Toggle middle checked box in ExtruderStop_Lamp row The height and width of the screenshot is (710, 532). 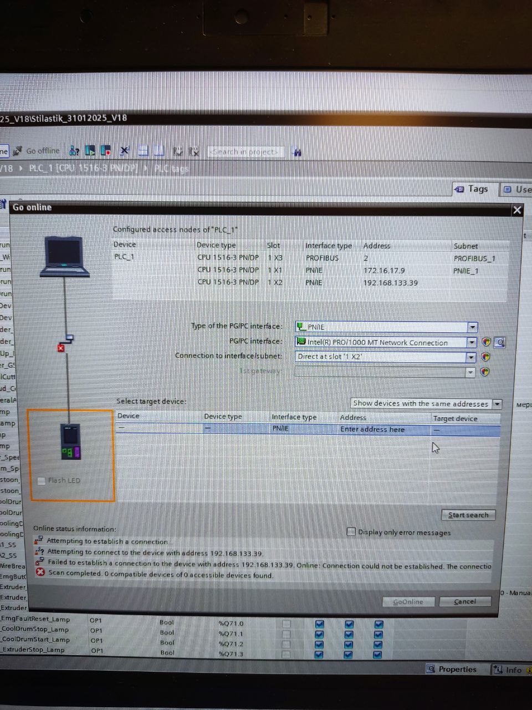[x=349, y=655]
